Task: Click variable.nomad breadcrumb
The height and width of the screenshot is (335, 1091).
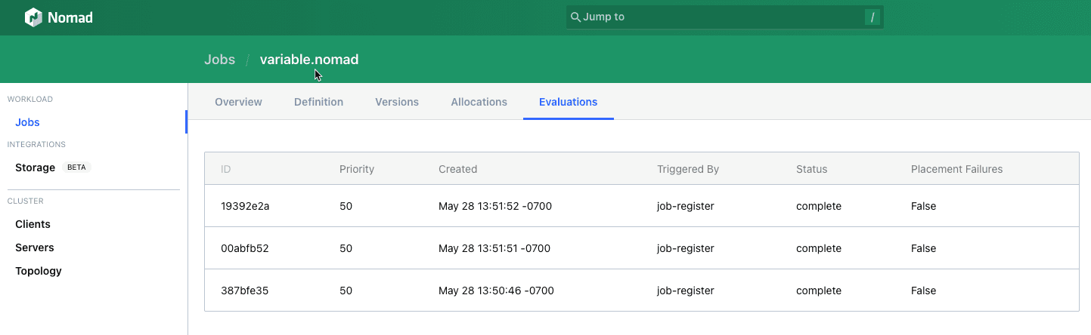Action: pos(308,60)
